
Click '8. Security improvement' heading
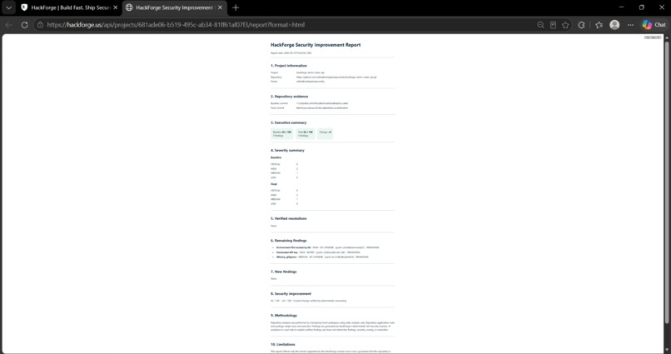click(x=291, y=294)
